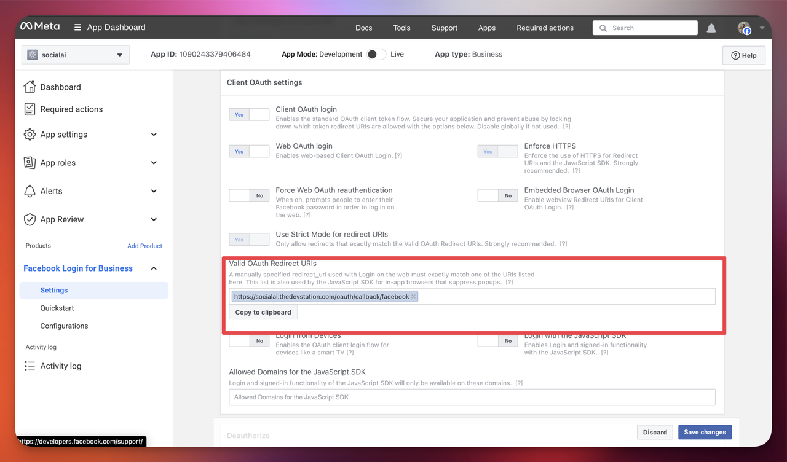This screenshot has width=787, height=462.
Task: Click the Required actions checklist icon
Action: pyautogui.click(x=30, y=109)
